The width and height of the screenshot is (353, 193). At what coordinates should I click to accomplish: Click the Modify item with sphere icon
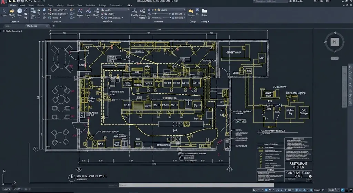pos(109,14)
